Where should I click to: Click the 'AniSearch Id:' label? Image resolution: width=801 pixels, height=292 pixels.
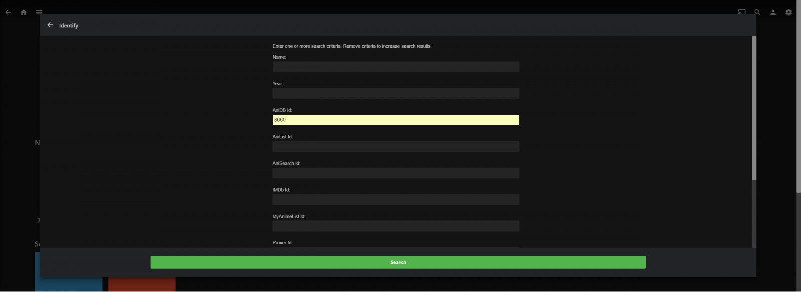[286, 163]
